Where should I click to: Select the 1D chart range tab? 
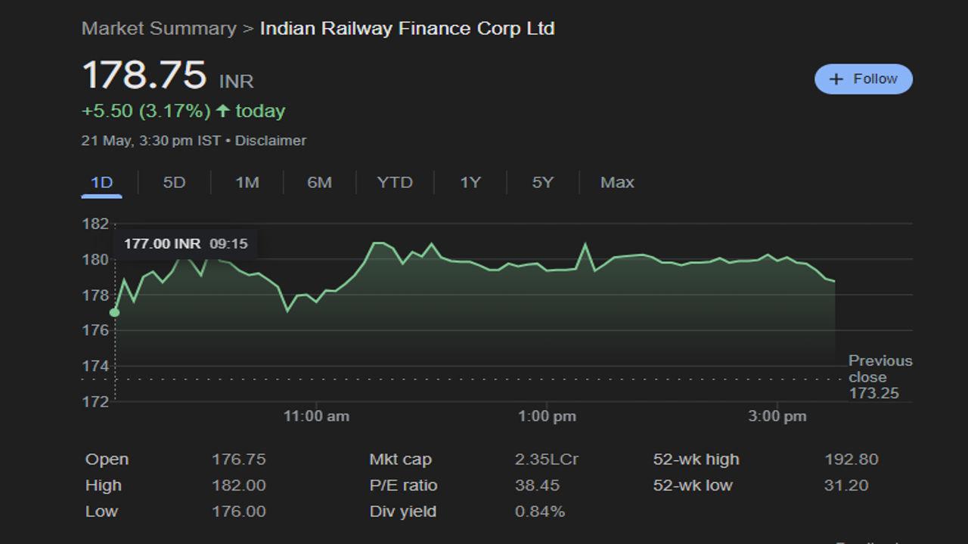(101, 182)
